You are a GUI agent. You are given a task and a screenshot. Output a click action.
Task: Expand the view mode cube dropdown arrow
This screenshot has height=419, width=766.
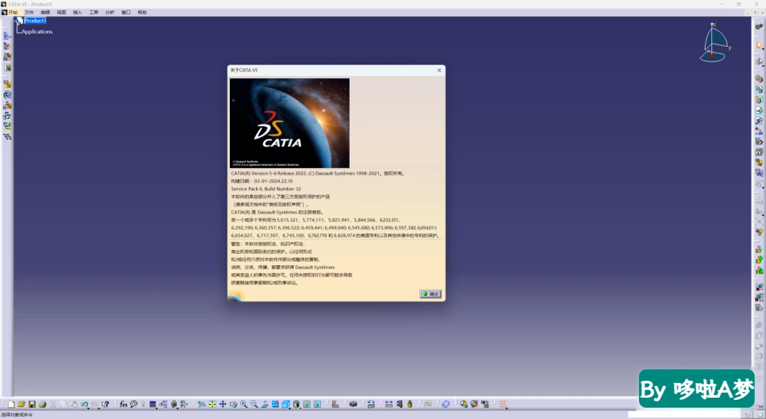click(x=289, y=408)
